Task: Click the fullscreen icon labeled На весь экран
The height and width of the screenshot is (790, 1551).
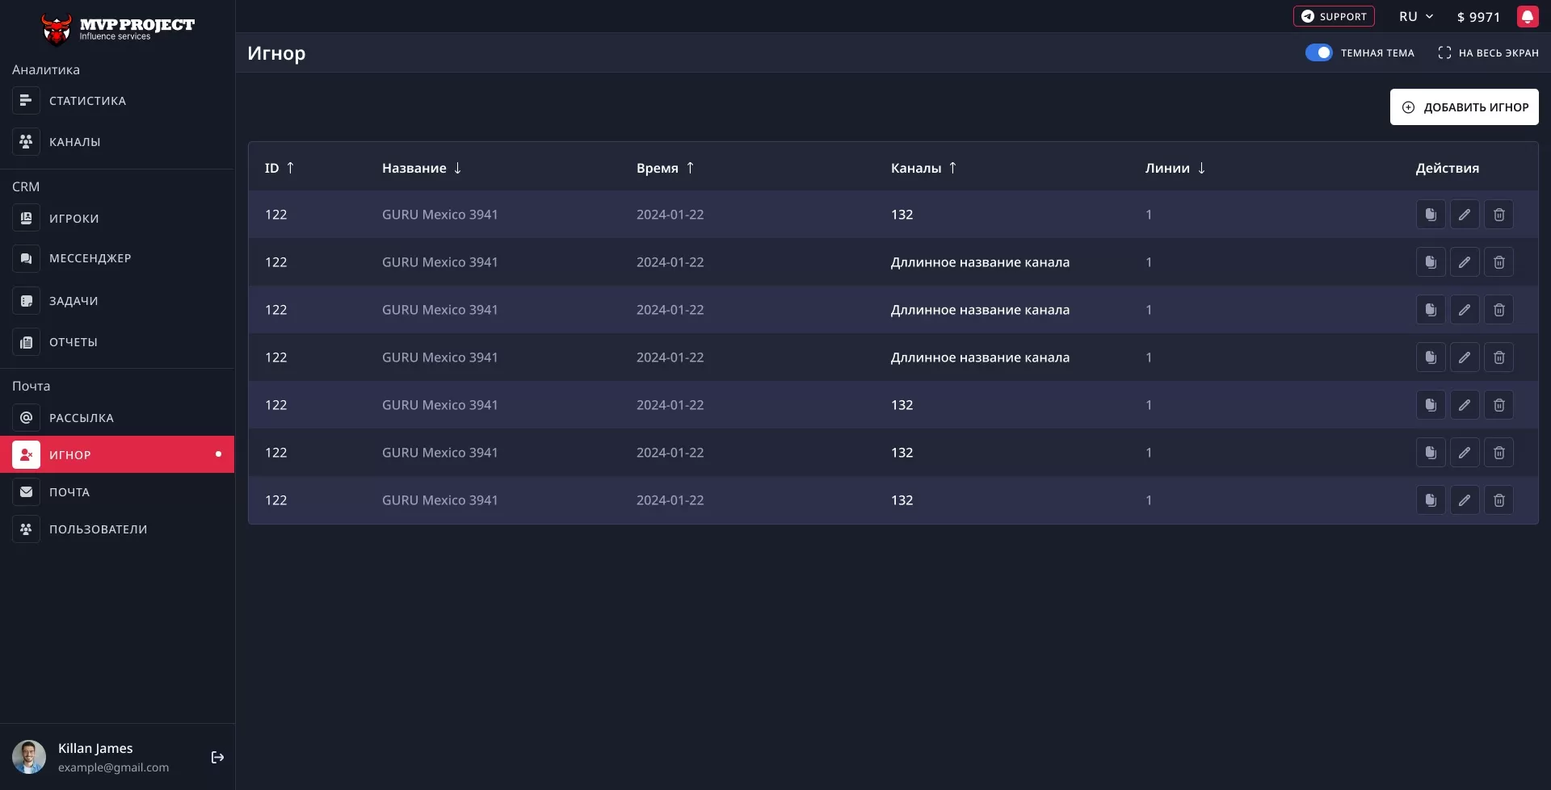Action: (x=1444, y=52)
